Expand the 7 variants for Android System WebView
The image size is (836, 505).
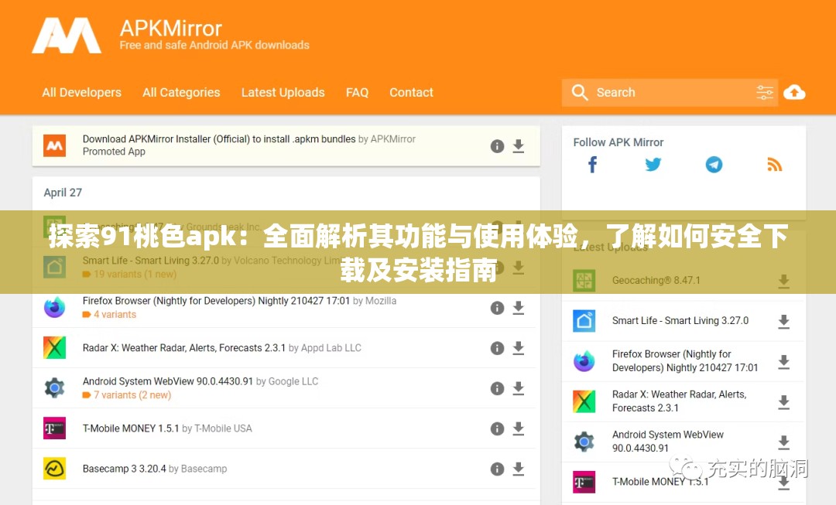click(126, 394)
